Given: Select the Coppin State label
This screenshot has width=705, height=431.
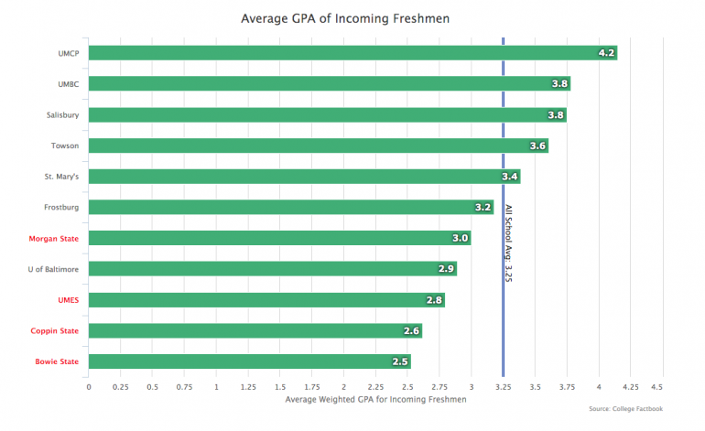Looking at the screenshot, I should coord(57,331).
